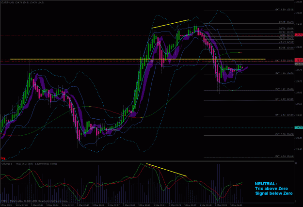Select the EXT 2.62 Fibonacci level label
Screen dimensions: 303x207
coord(284,115)
